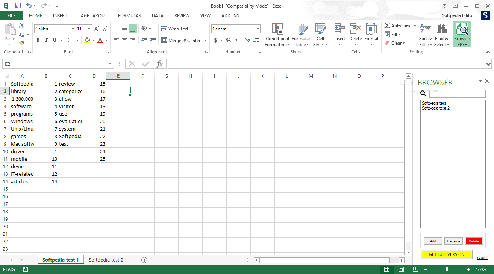Viewport: 494px width, 274px height.
Task: Toggle Normal view in status bar
Action: pos(386,269)
